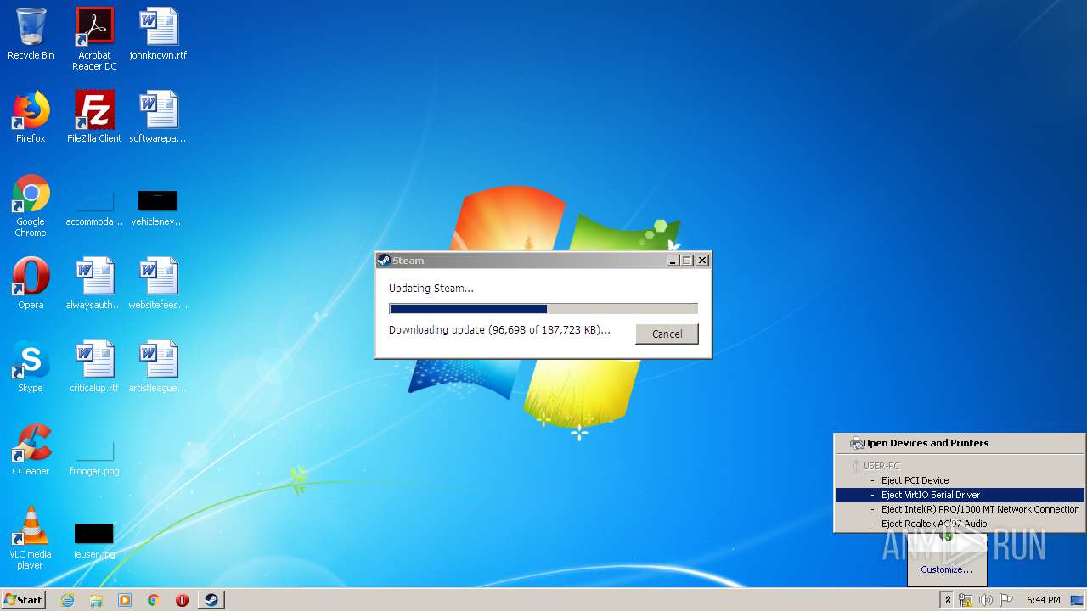Click the Steam dialog title bar icon
The width and height of the screenshot is (1087, 611).
tap(384, 261)
